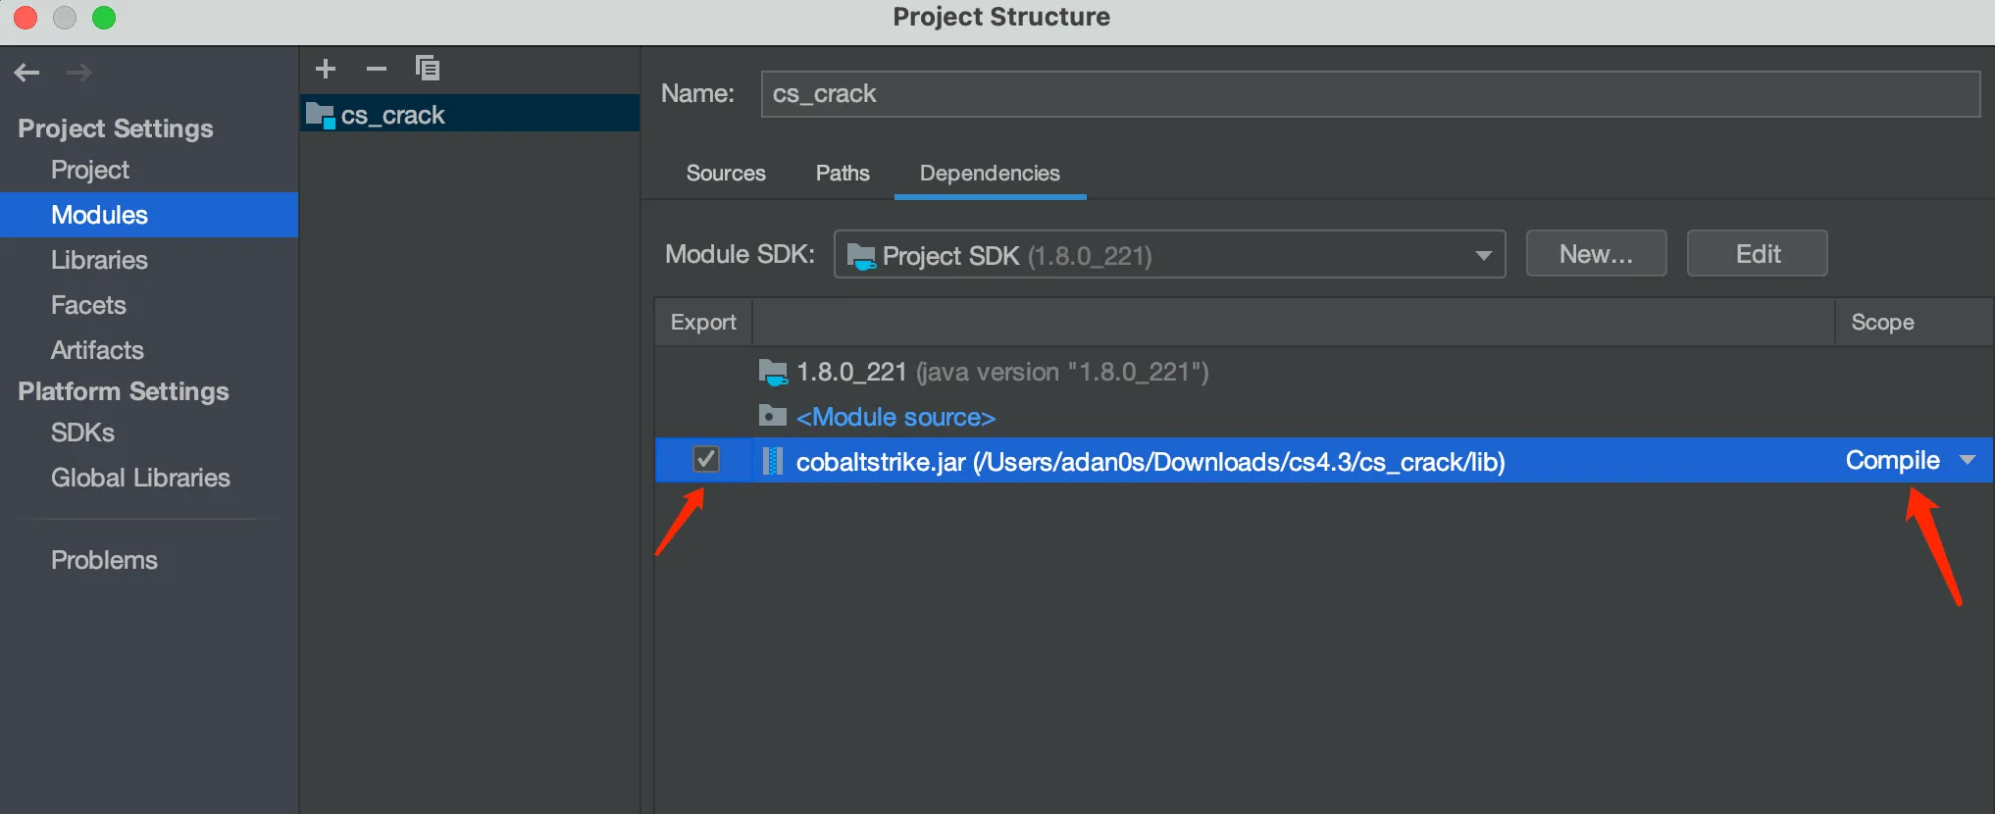The height and width of the screenshot is (814, 1995).
Task: Select the cobaltstrike.jar dependency row
Action: (1324, 460)
